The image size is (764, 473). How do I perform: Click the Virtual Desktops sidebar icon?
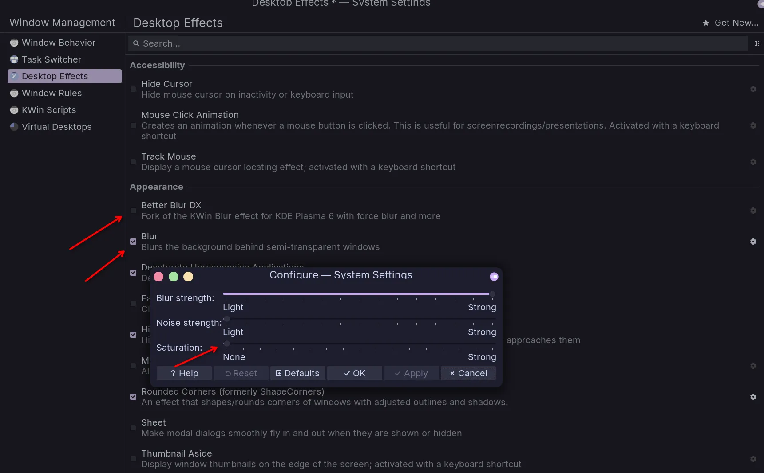click(14, 127)
